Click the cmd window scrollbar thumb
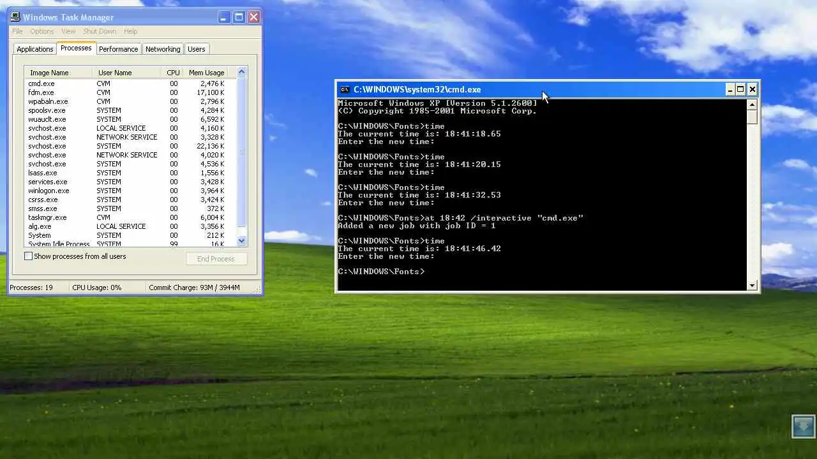Image resolution: width=817 pixels, height=459 pixels. 752,117
